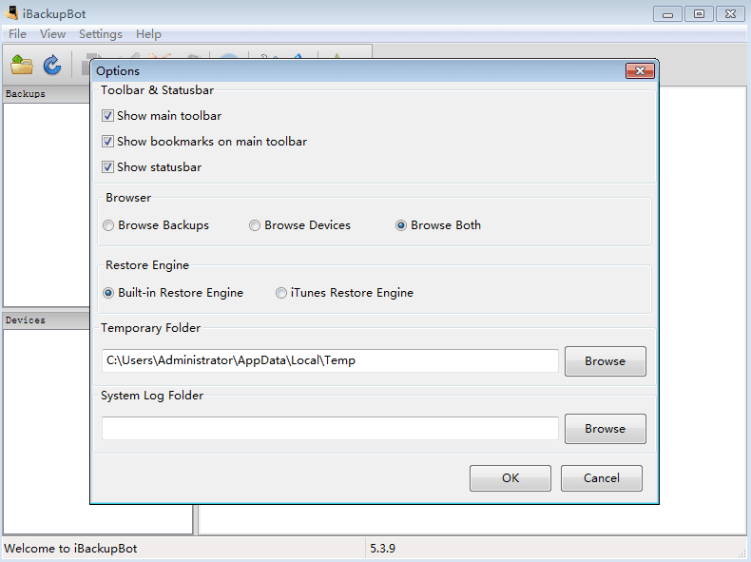Uncheck Show bookmarks on main toolbar
Viewport: 751px width, 562px height.
pyautogui.click(x=107, y=142)
